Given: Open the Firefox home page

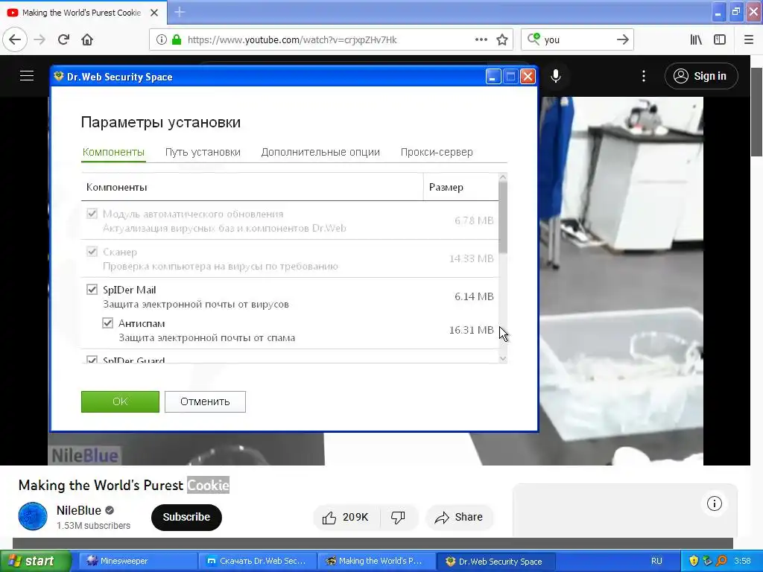Looking at the screenshot, I should (x=87, y=40).
